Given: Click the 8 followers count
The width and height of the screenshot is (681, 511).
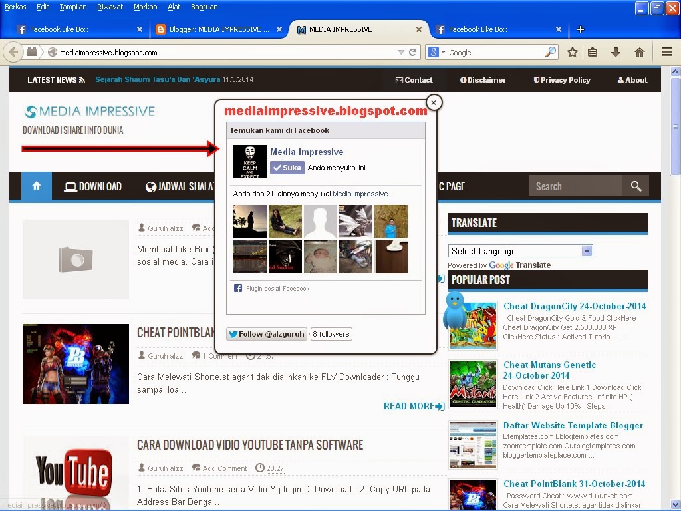Looking at the screenshot, I should coord(331,334).
